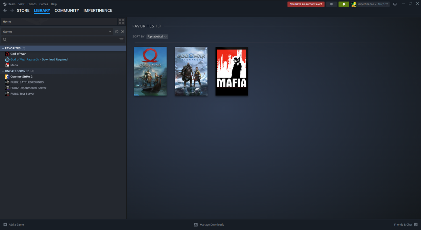Image resolution: width=421 pixels, height=230 pixels.
Task: Switch to Big Picture mode monitor icon
Action: point(395,4)
